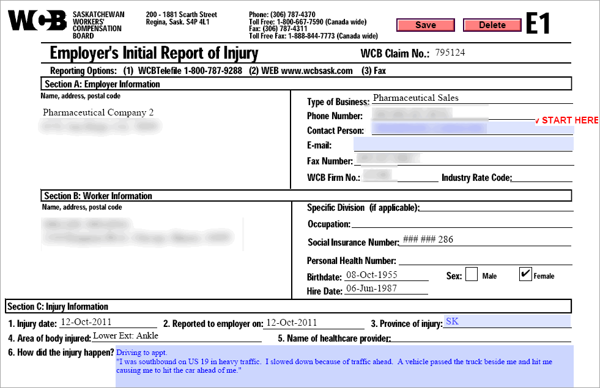Click the Province of injury field
The image size is (600, 388).
pyautogui.click(x=507, y=321)
